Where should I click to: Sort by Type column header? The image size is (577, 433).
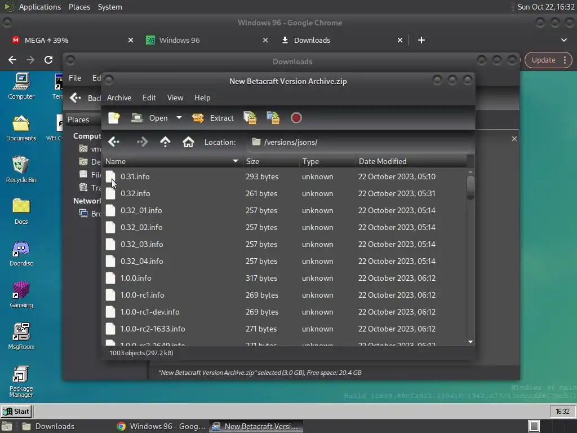pos(327,161)
